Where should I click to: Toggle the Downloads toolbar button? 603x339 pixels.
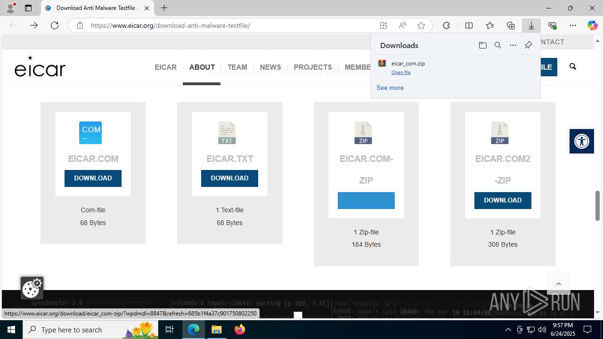(531, 25)
